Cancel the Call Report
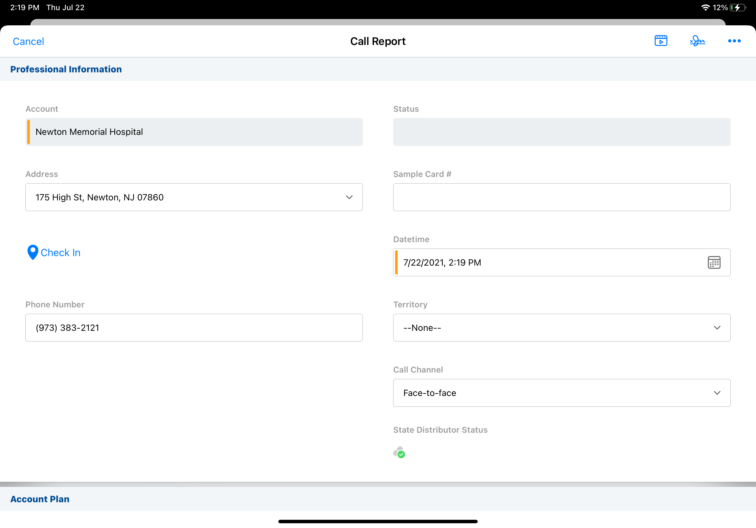 28,41
